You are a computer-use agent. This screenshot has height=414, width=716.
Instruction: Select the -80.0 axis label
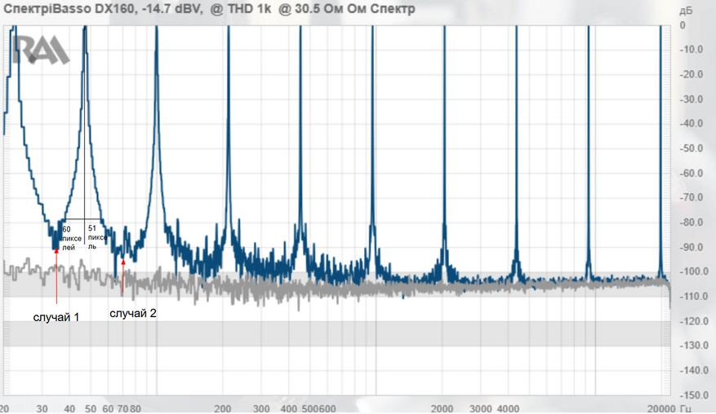pyautogui.click(x=691, y=222)
